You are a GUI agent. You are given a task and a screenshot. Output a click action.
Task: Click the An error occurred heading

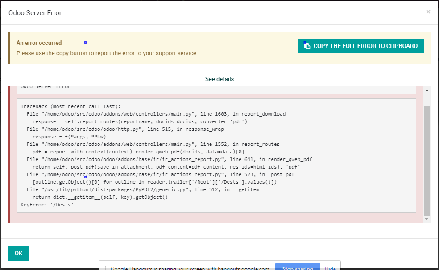(x=39, y=43)
